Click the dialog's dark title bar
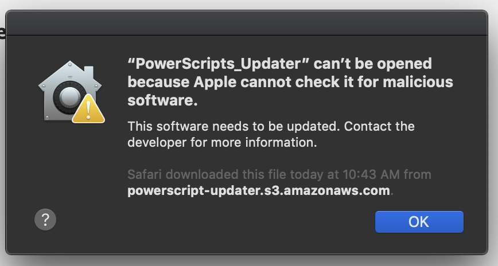The width and height of the screenshot is (498, 266). coord(247,23)
